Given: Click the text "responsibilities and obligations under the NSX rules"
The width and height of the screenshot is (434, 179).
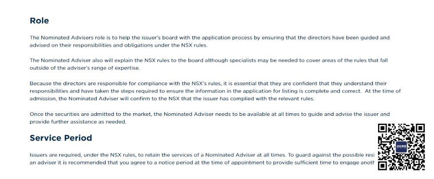Looking at the screenshot, I should [x=137, y=45].
